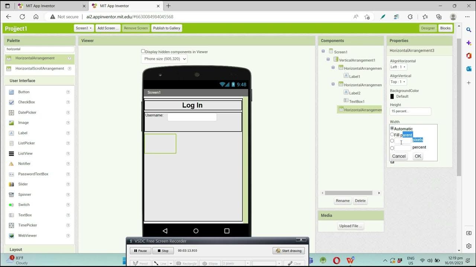Viewport: 476px width, 267px height.
Task: Go to browser home page
Action: click(x=36, y=17)
